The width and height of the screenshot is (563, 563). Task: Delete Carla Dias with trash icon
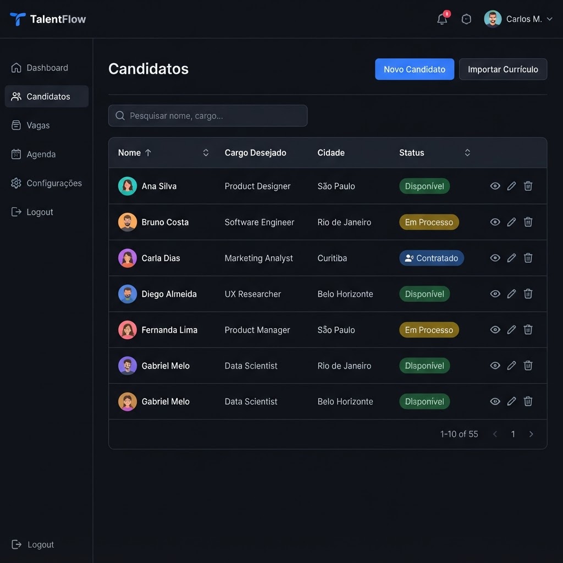[528, 258]
